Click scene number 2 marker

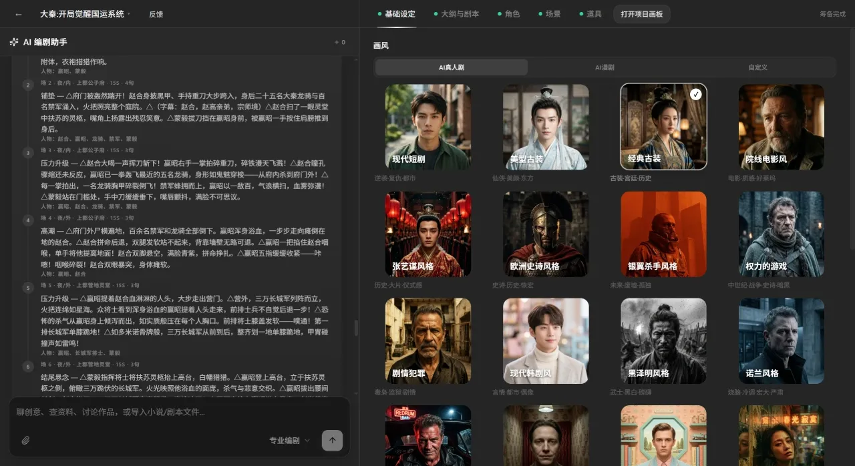click(28, 85)
